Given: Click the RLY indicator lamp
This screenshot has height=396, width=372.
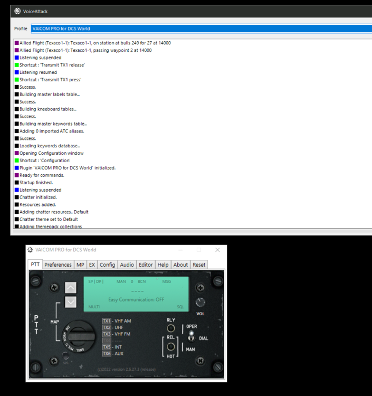Looking at the screenshot, I should (171, 328).
